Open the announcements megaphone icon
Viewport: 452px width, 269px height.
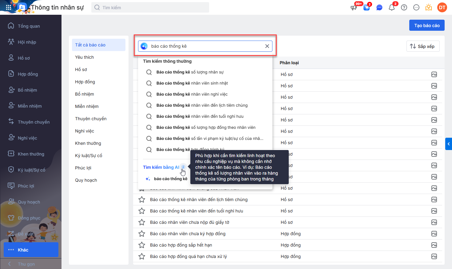[x=354, y=7]
